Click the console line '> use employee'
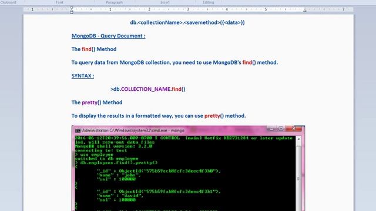Screen dimensions: 376x211 point(94,155)
